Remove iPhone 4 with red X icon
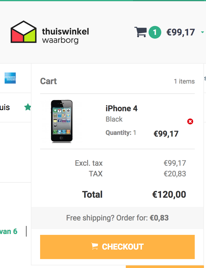Screen dimensions: 206x268 click(190, 121)
